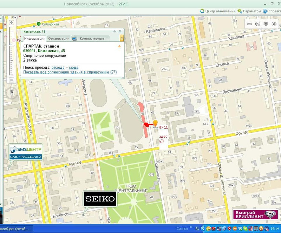The height and width of the screenshot is (233, 281).
Task: Click the SEIKO advertisement on map
Action: (100, 199)
